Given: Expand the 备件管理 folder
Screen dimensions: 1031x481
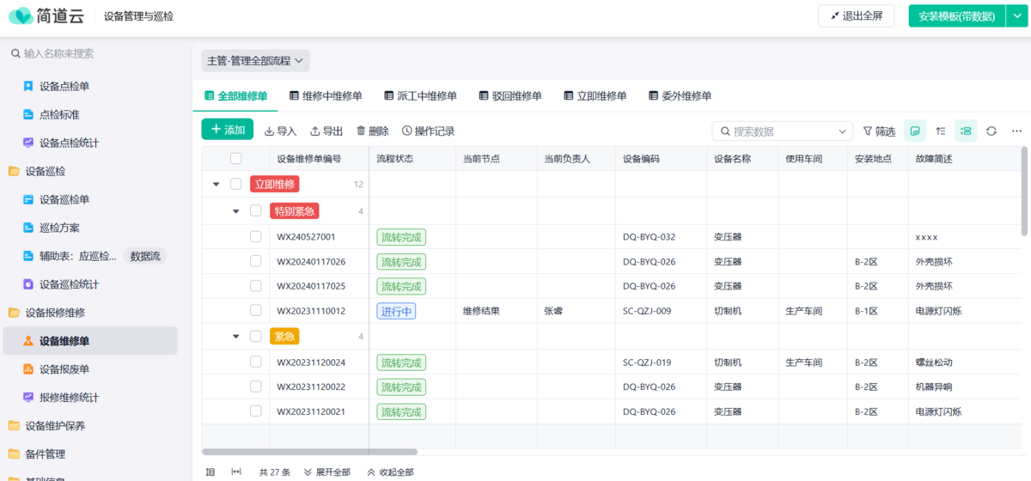Looking at the screenshot, I should click(x=36, y=454).
